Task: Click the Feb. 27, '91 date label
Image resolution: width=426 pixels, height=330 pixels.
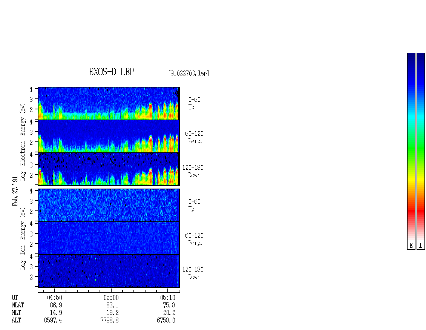Action: [x=15, y=191]
